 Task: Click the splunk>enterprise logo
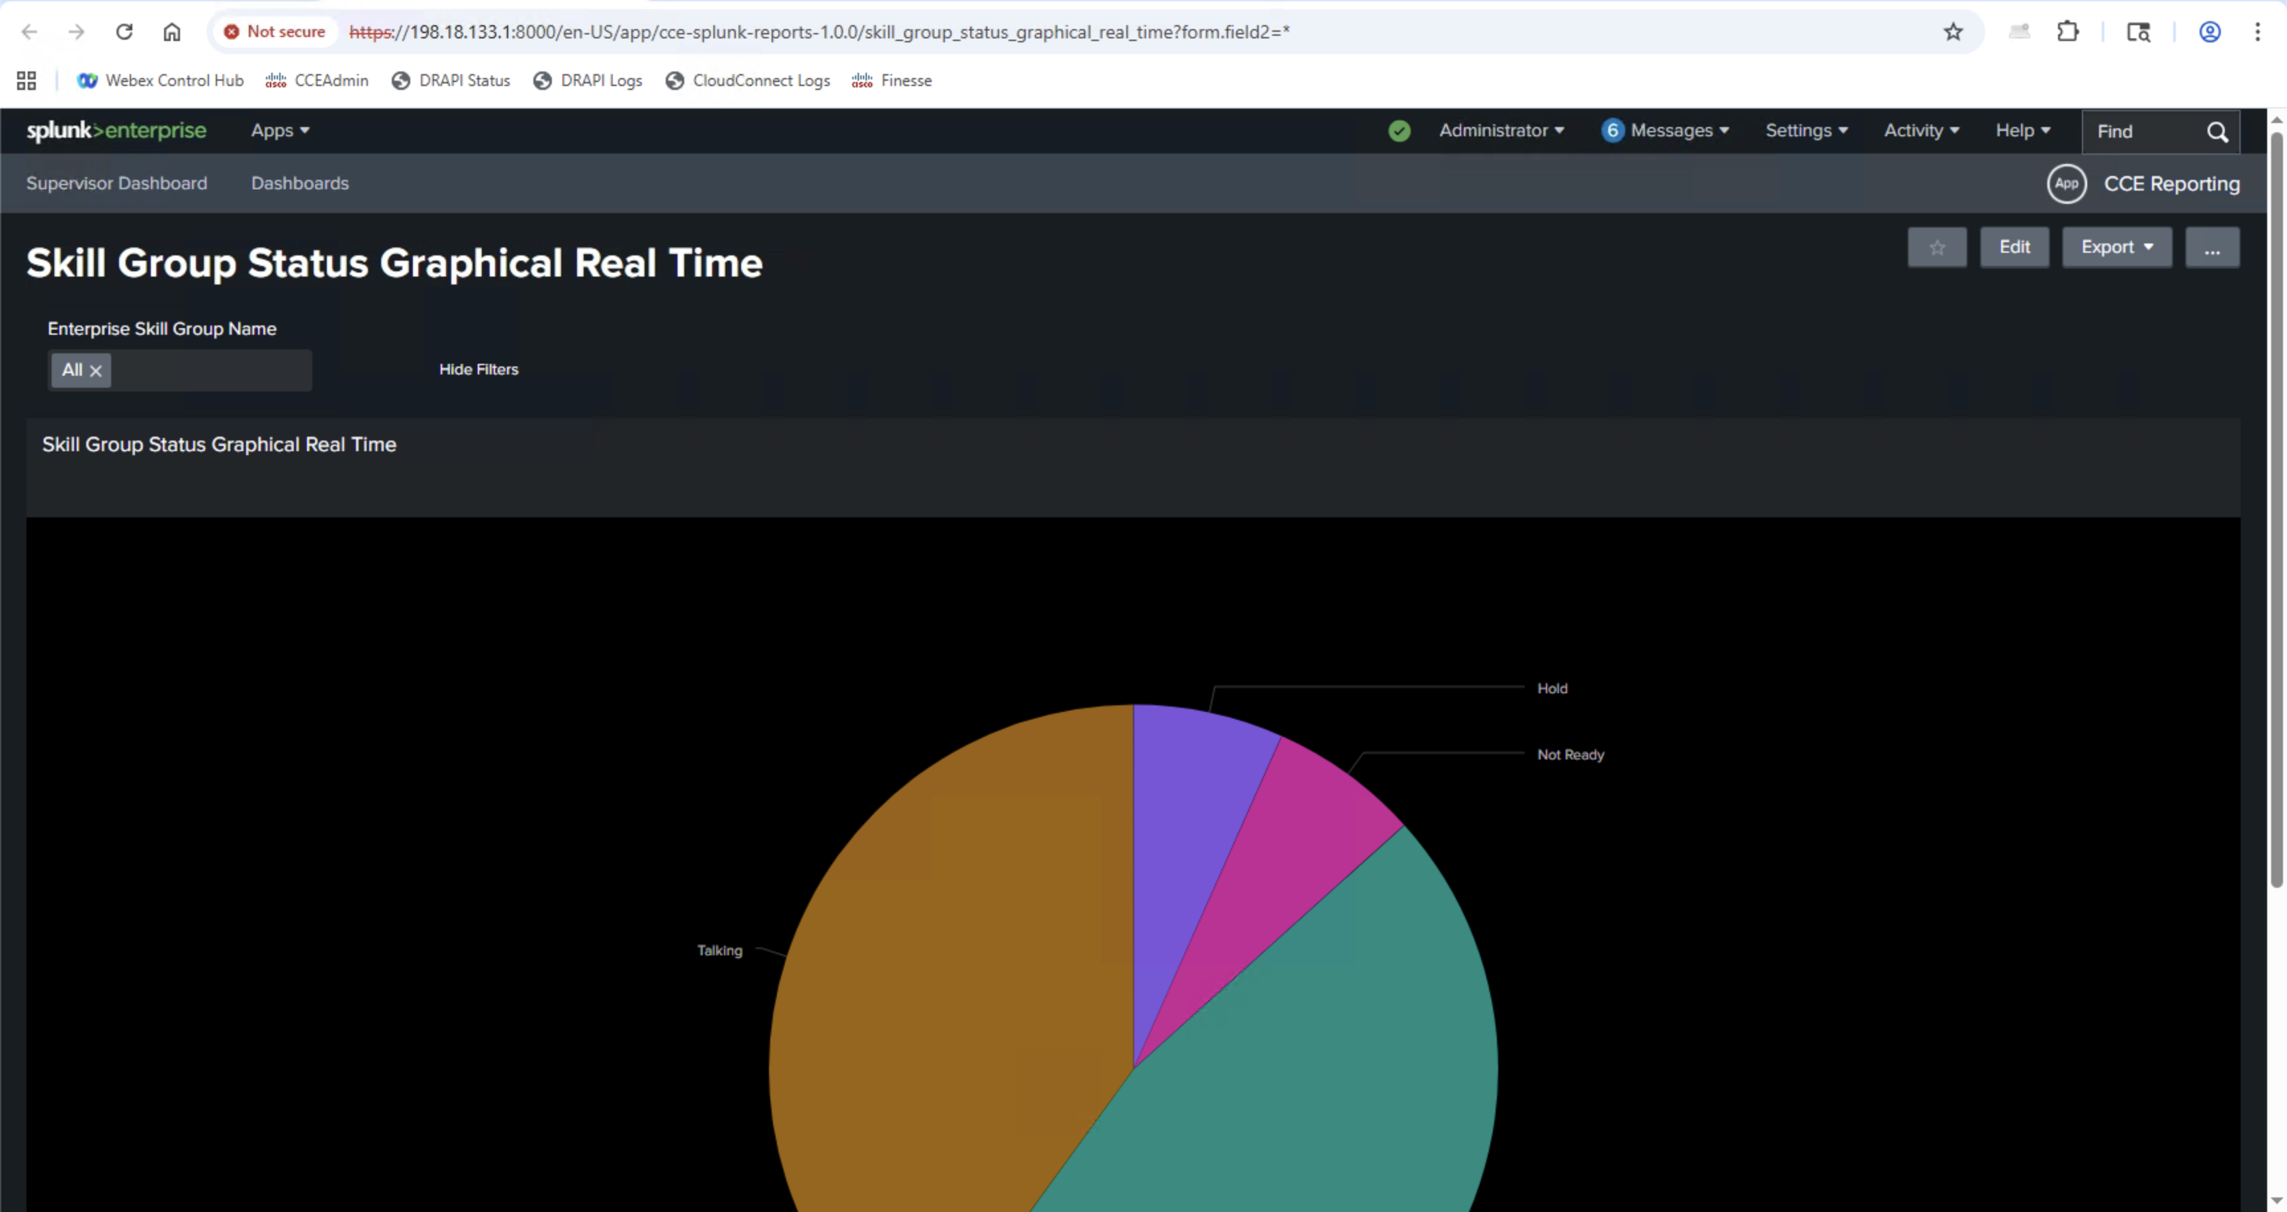[x=116, y=130]
